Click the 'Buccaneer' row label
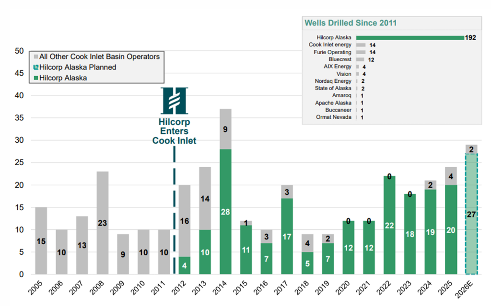The image size is (491, 306). [x=338, y=110]
